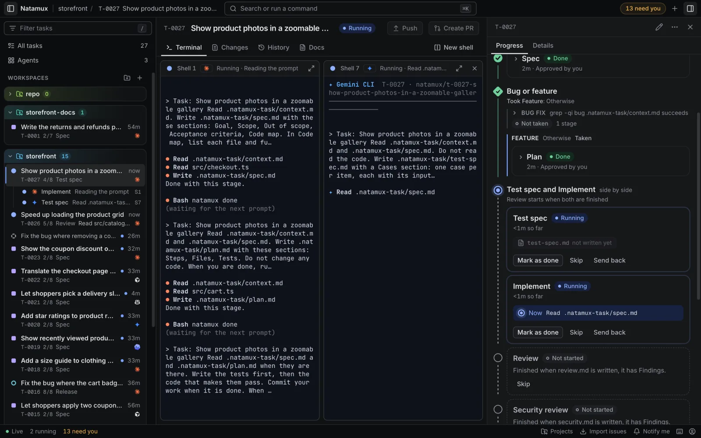The image size is (701, 438).
Task: Send back the Test spec stage
Action: pos(609,261)
